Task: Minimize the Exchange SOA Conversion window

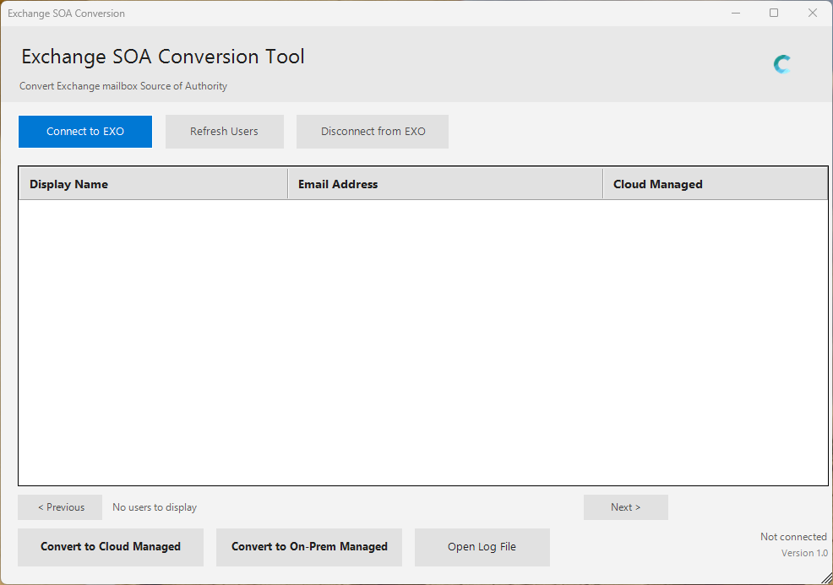Action: click(x=735, y=13)
